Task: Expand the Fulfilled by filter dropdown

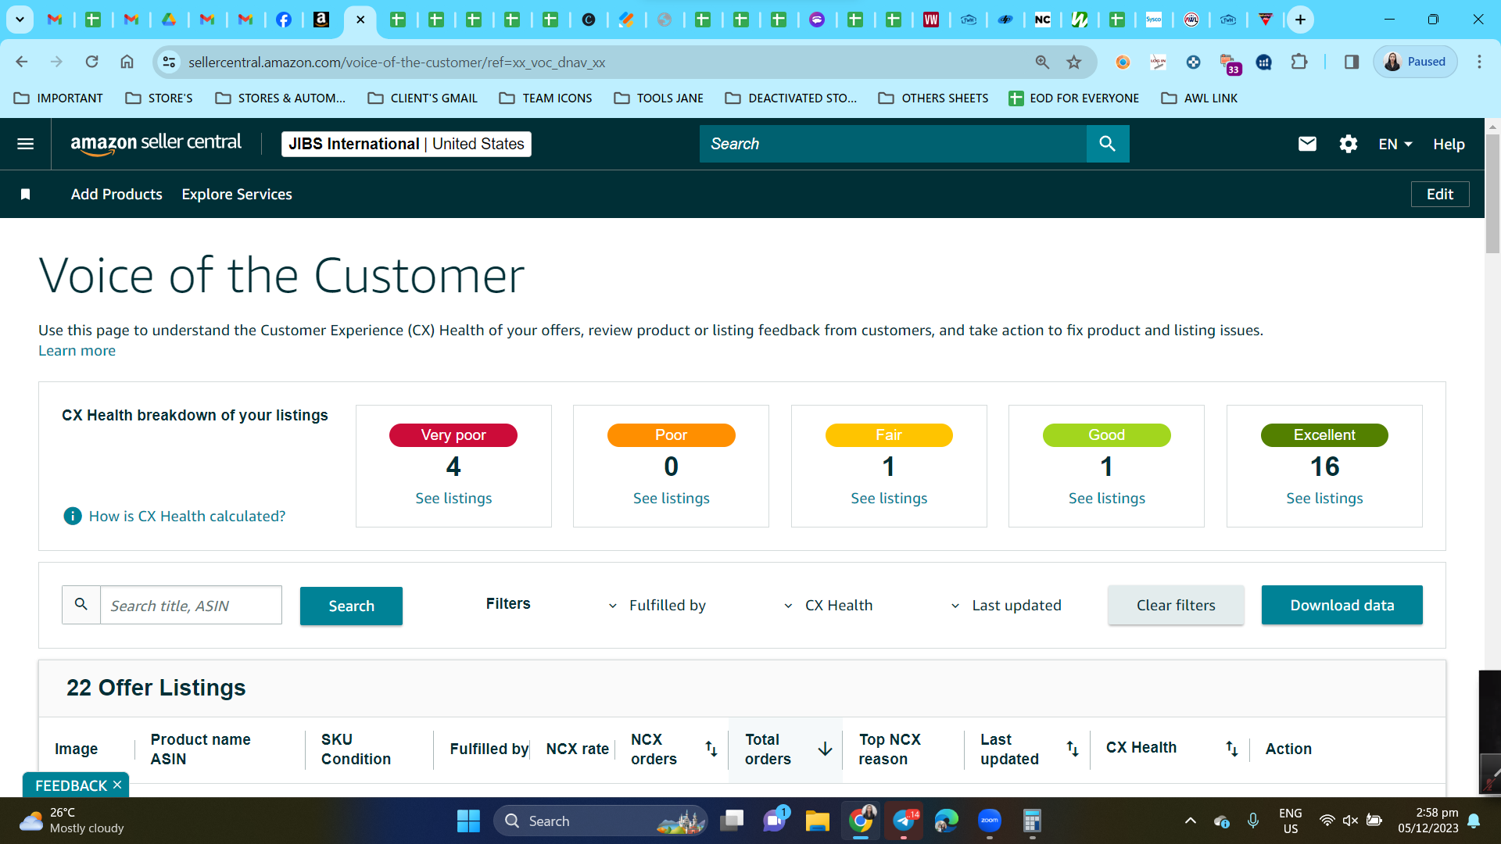Action: [x=657, y=606]
